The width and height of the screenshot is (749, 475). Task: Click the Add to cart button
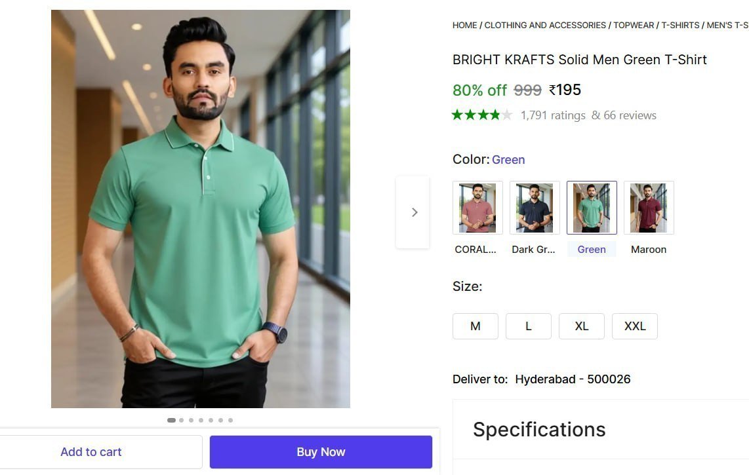(91, 451)
